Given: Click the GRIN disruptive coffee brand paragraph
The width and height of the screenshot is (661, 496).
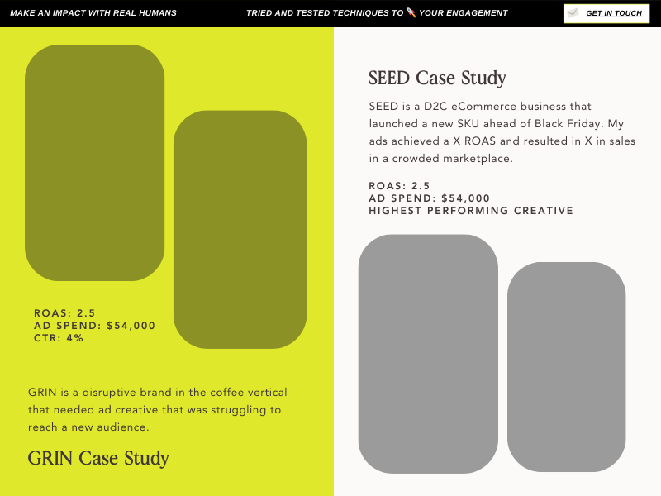Looking at the screenshot, I should (x=158, y=409).
